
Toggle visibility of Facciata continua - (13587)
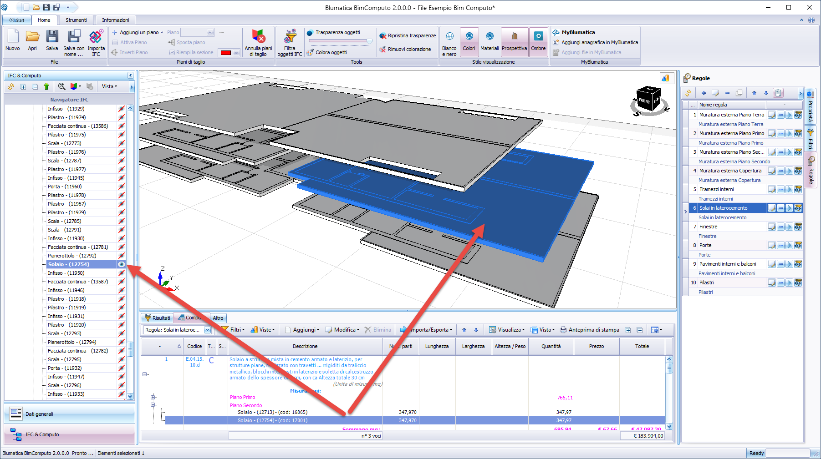[122, 282]
